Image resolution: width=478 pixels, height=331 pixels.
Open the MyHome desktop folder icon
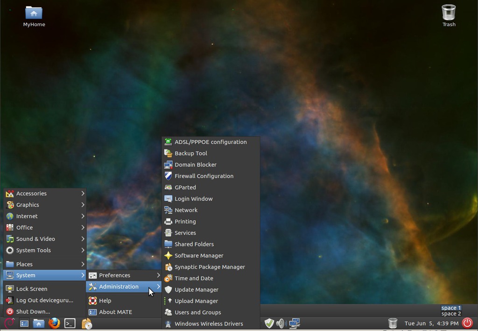pyautogui.click(x=34, y=16)
